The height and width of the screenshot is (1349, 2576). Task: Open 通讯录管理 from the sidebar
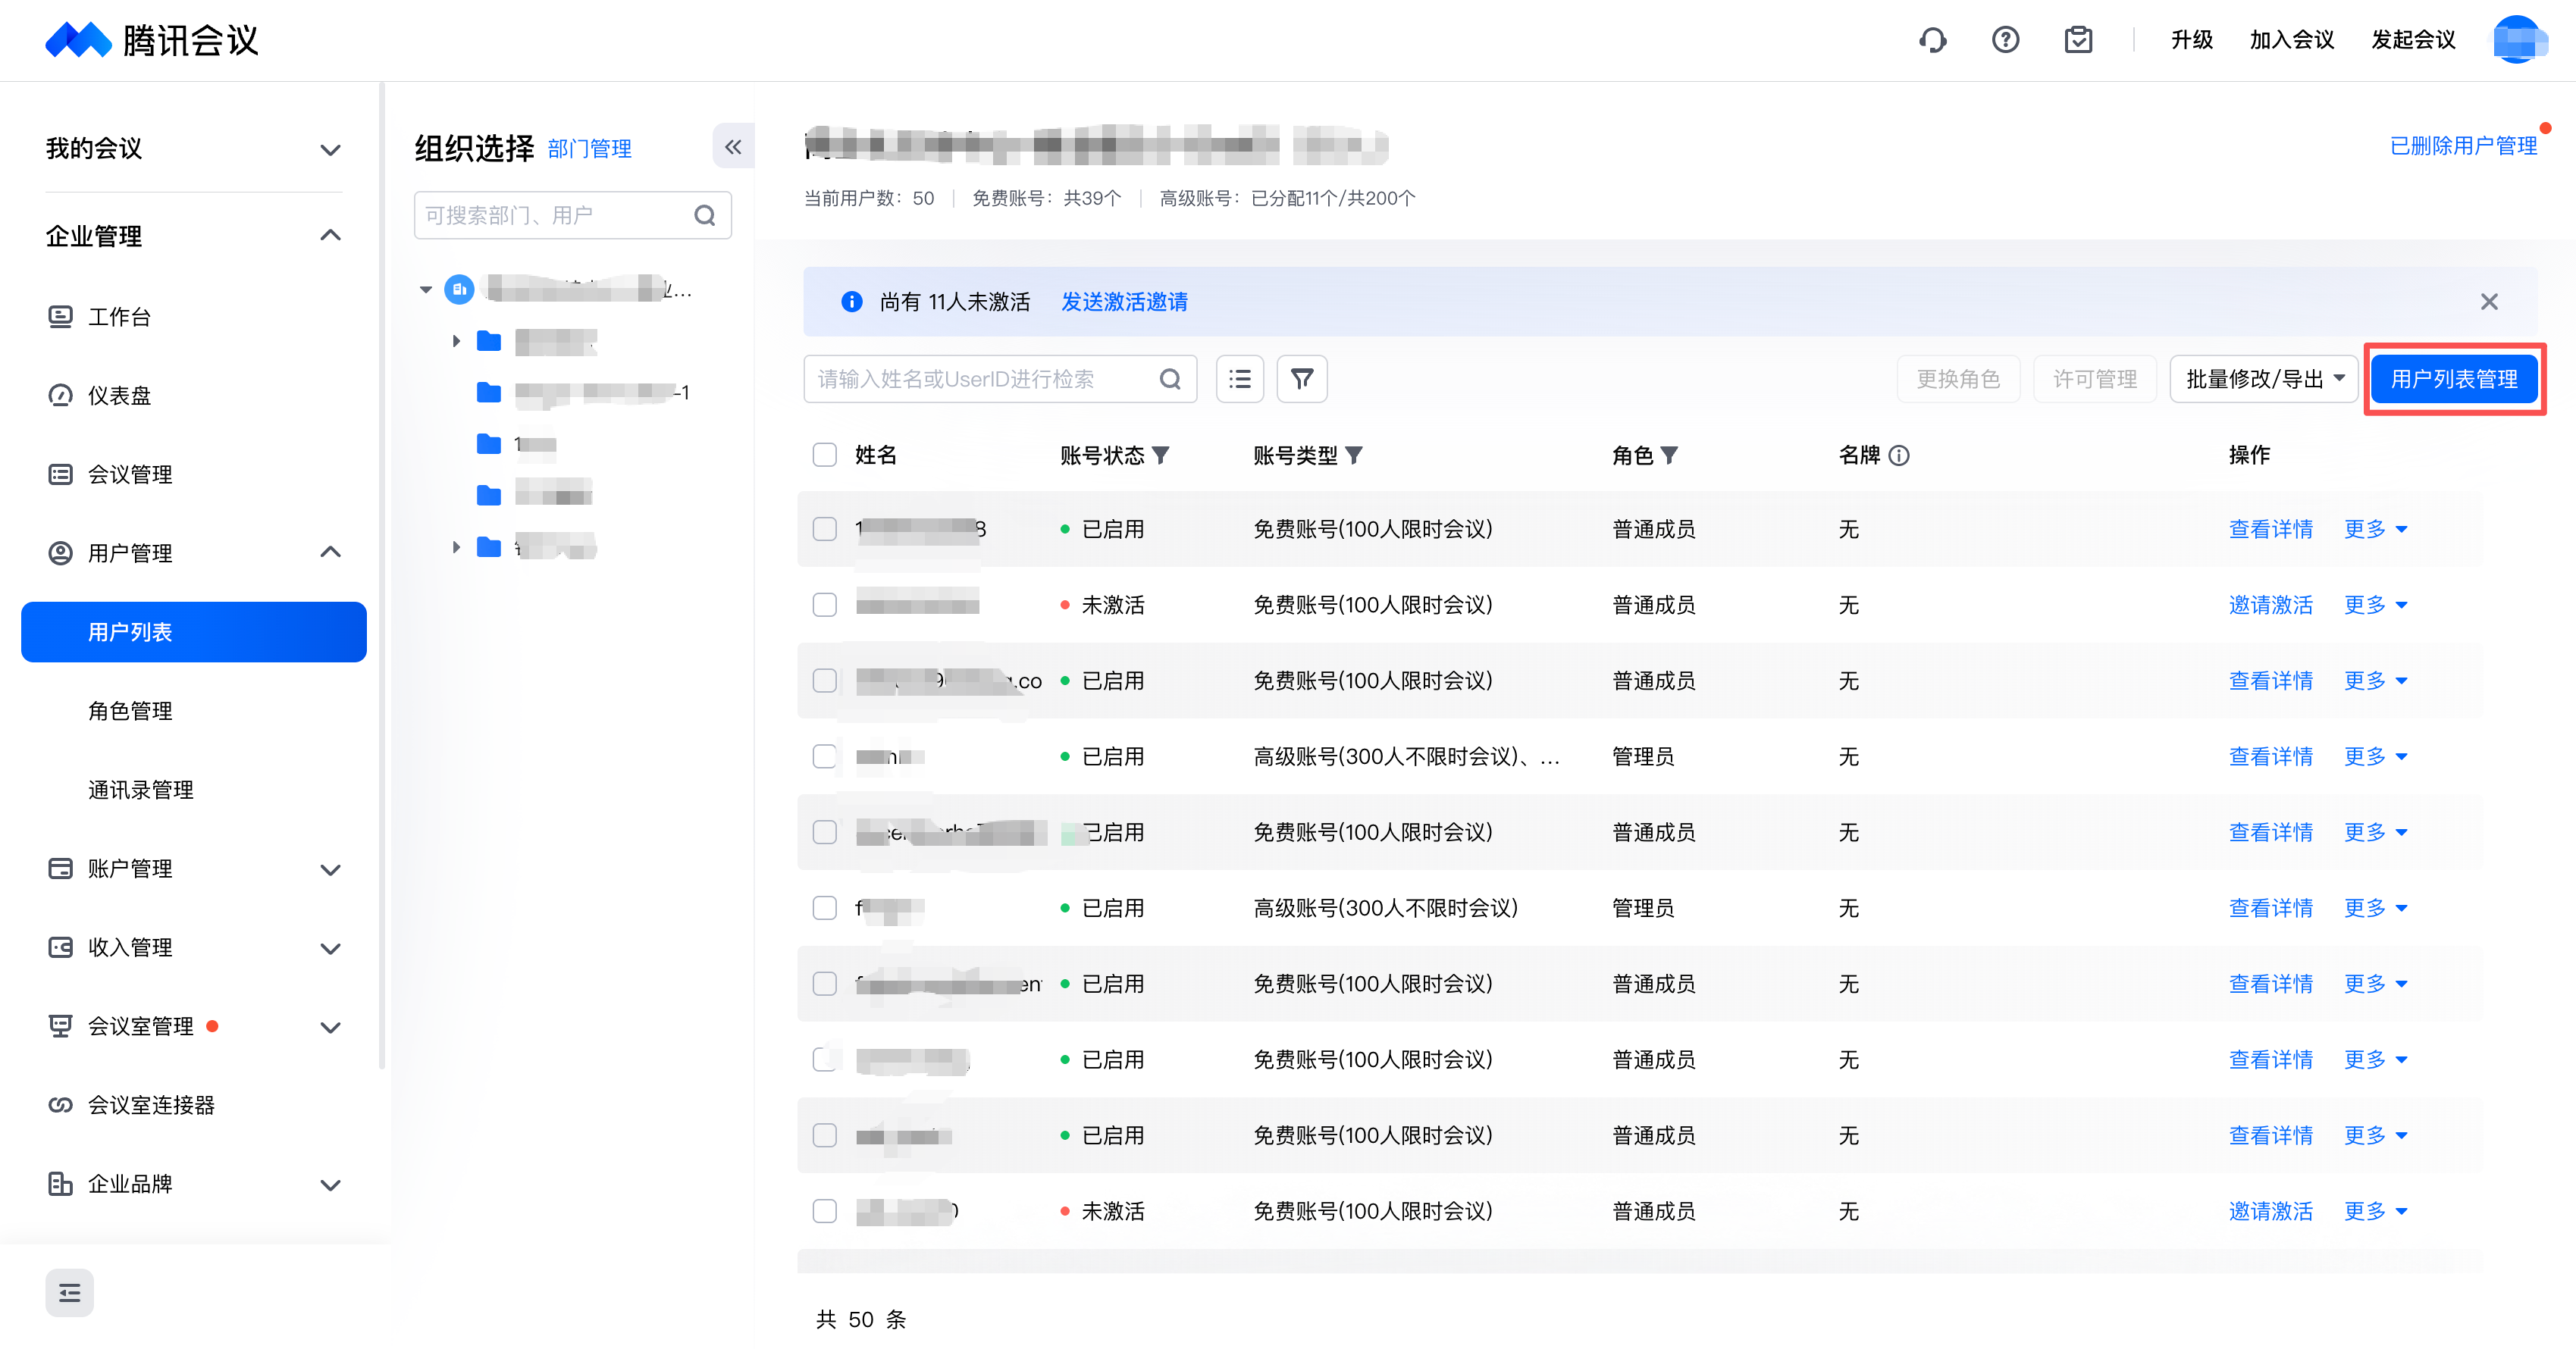140,789
